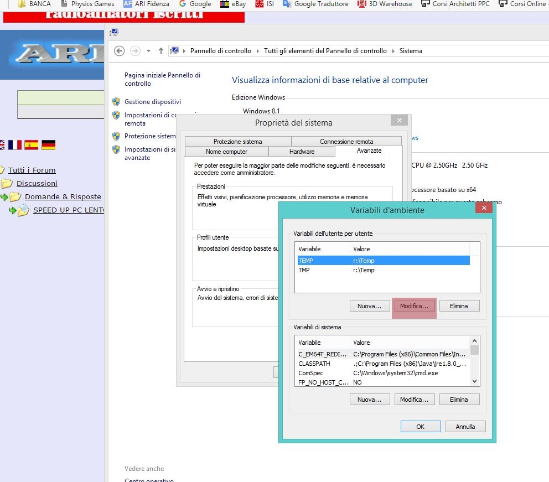Click the shield icon beside Gestione dispositivi
Viewport: 549px width, 482px height.
tap(116, 102)
